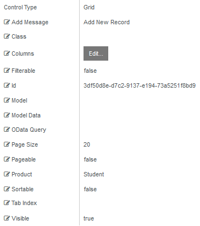Select the Product value Student
Viewport: 200px width, 226px height.
pos(94,174)
